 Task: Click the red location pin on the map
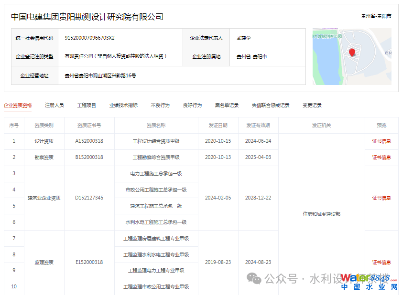[x=352, y=52]
